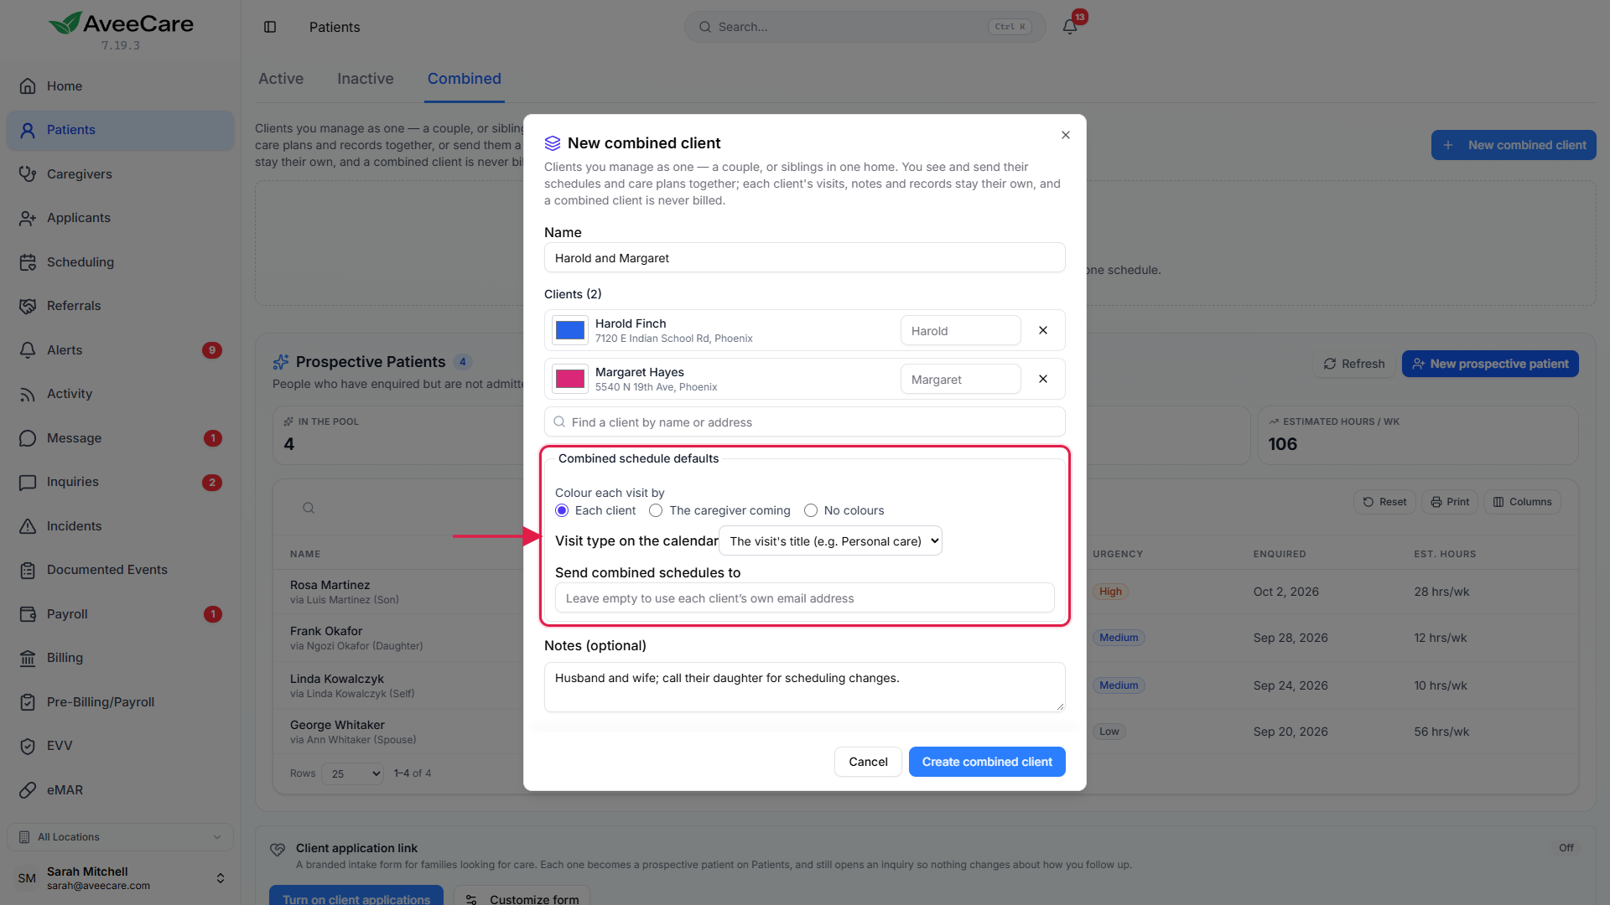
Task: Click the EVV shield icon
Action: [x=28, y=746]
